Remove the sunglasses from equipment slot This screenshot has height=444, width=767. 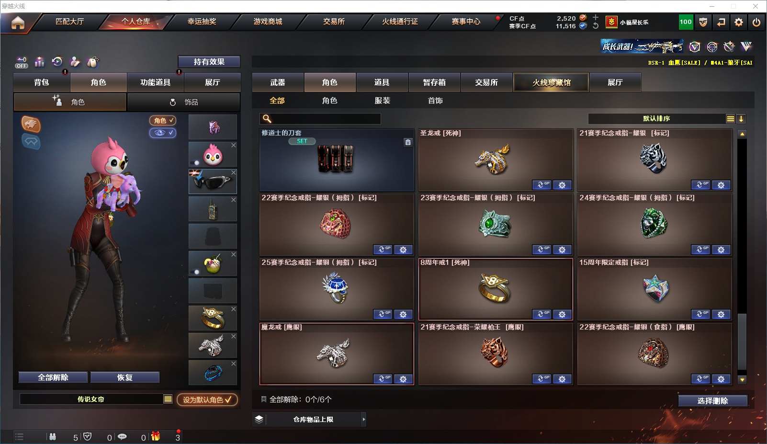click(234, 172)
